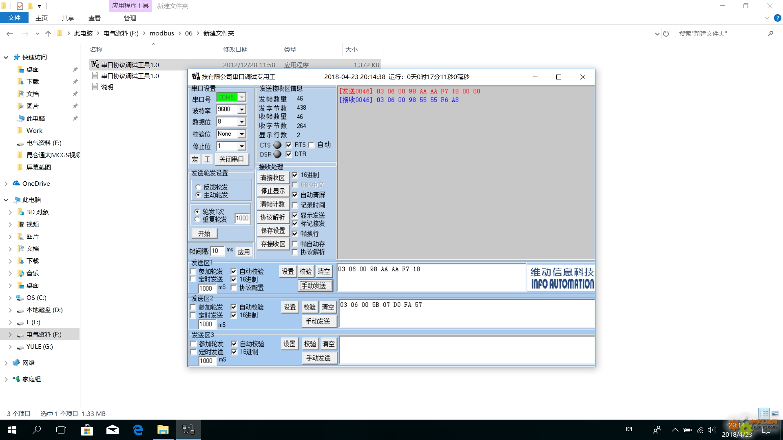Click the Microsoft Store taskbar icon

[x=87, y=430]
